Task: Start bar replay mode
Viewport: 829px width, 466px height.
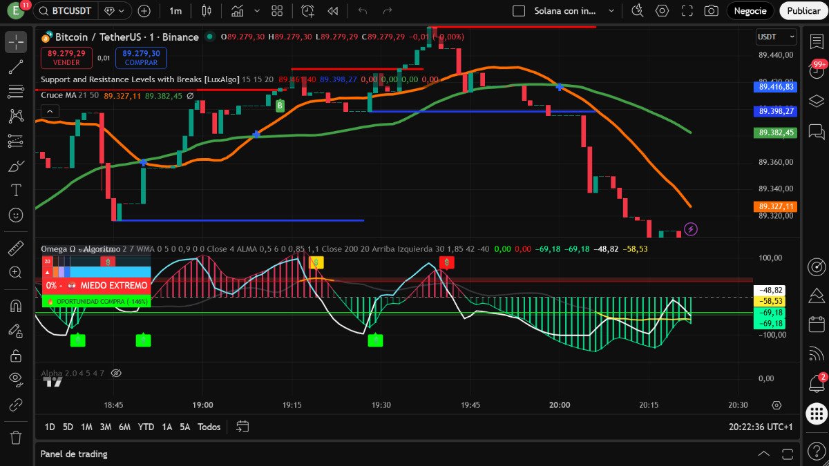Action: [x=333, y=11]
